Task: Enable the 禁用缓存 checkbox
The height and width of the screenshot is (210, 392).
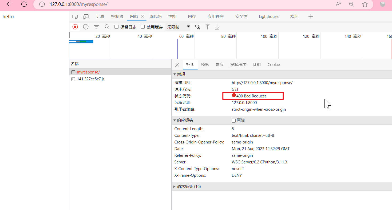Action: coord(142,27)
